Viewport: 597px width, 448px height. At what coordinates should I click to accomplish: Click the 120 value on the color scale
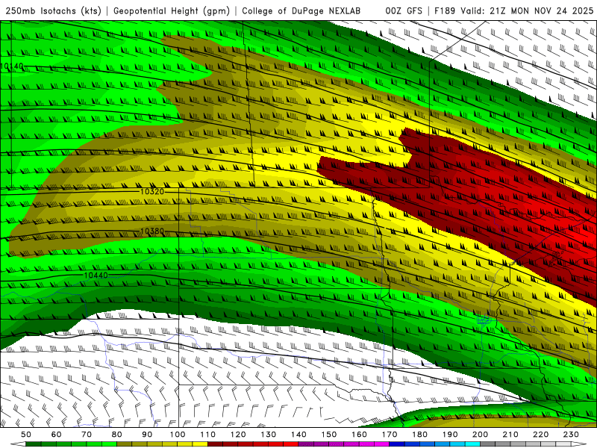[x=238, y=435]
